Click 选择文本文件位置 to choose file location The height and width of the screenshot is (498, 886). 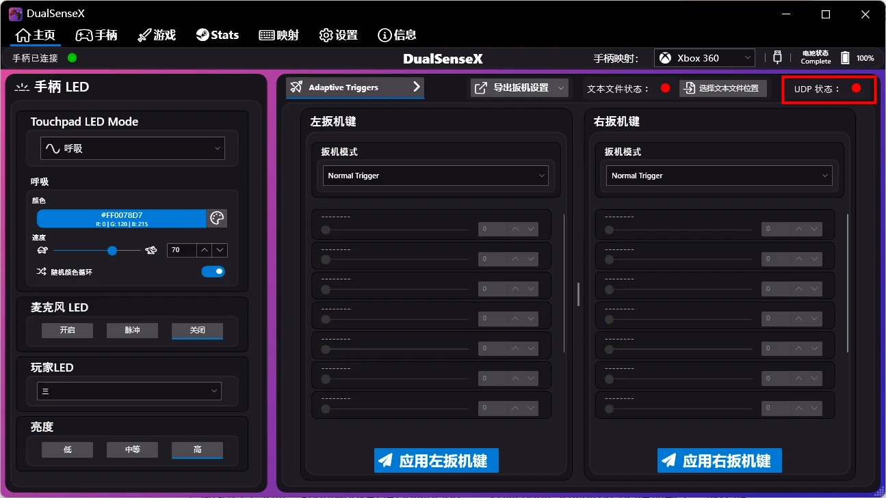pos(722,87)
